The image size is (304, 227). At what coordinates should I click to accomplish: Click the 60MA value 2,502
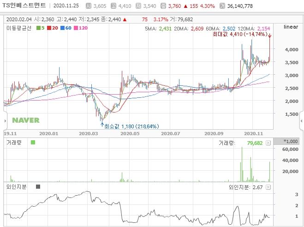click(229, 29)
